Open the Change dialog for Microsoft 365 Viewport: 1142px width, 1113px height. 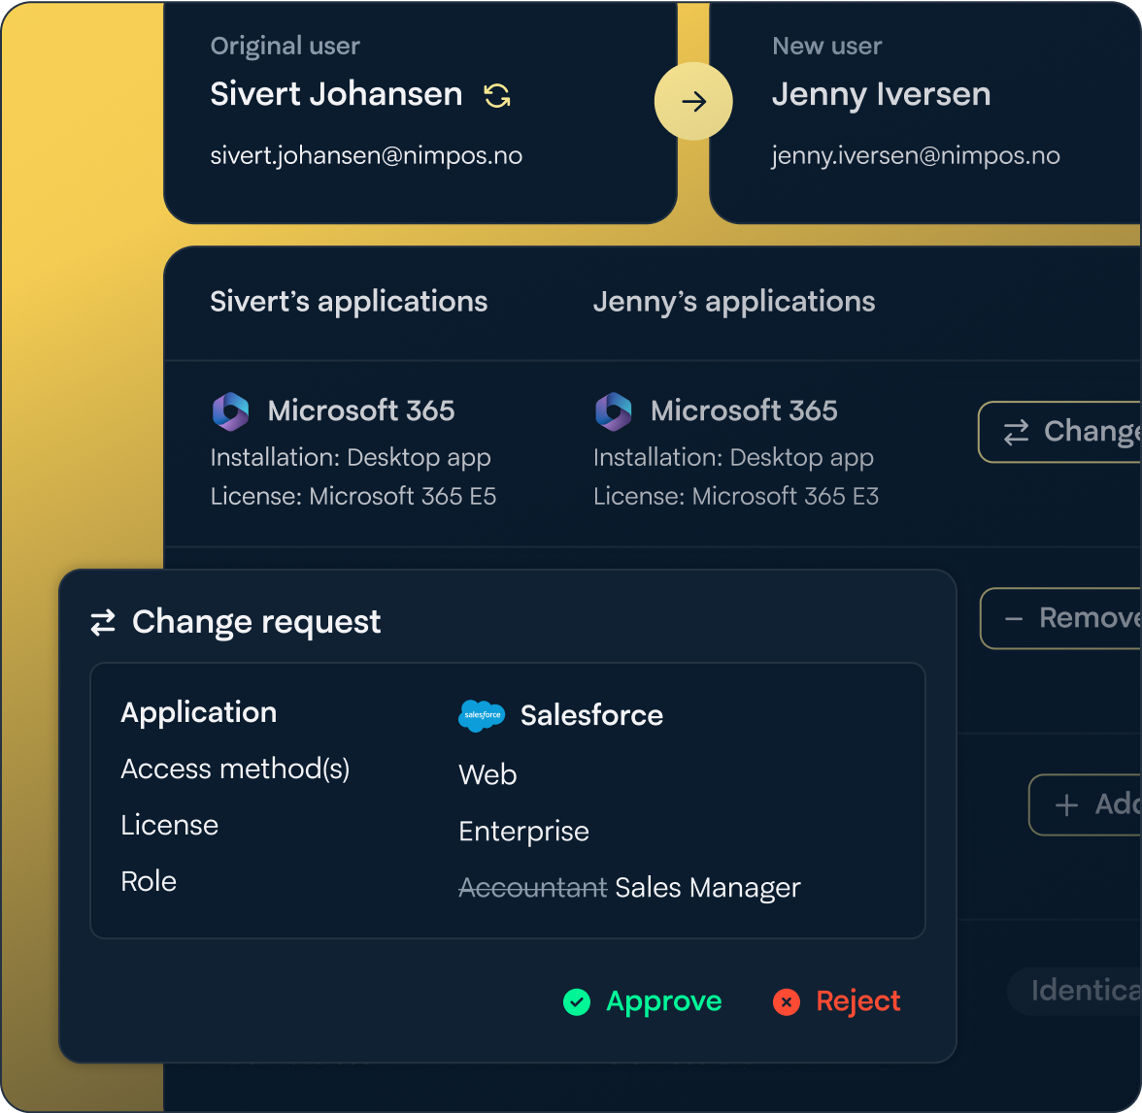(1068, 432)
